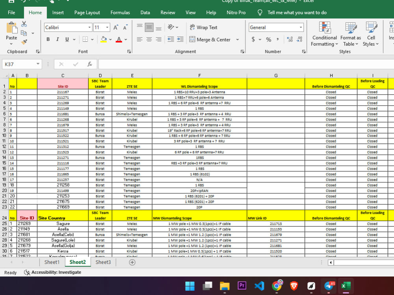Expand the Paste options arrow
Image resolution: width=394 pixels, height=295 pixels.
click(11, 44)
